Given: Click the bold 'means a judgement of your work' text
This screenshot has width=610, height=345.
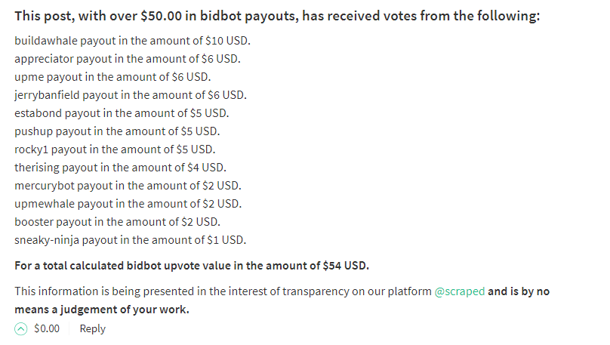Looking at the screenshot, I should coord(102,310).
